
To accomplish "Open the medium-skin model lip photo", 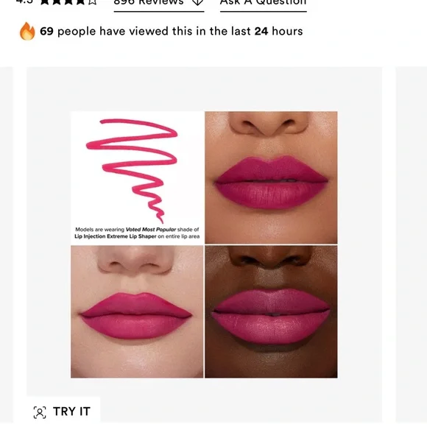I will pos(271,177).
